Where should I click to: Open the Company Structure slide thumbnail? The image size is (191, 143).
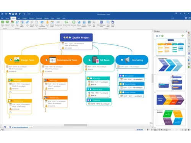click(x=171, y=117)
